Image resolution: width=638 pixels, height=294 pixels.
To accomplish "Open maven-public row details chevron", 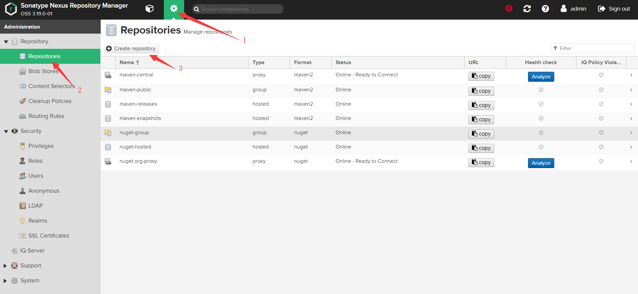I will 631,90.
